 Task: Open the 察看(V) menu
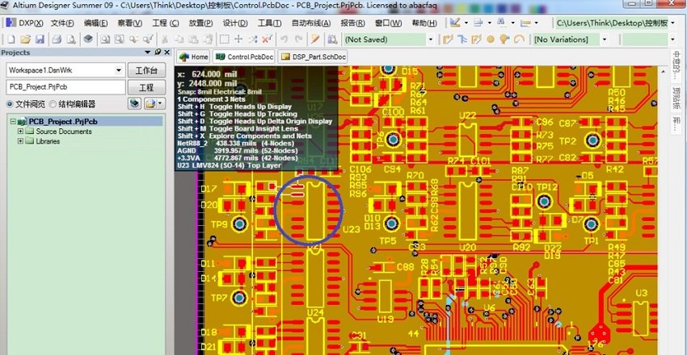click(x=129, y=23)
